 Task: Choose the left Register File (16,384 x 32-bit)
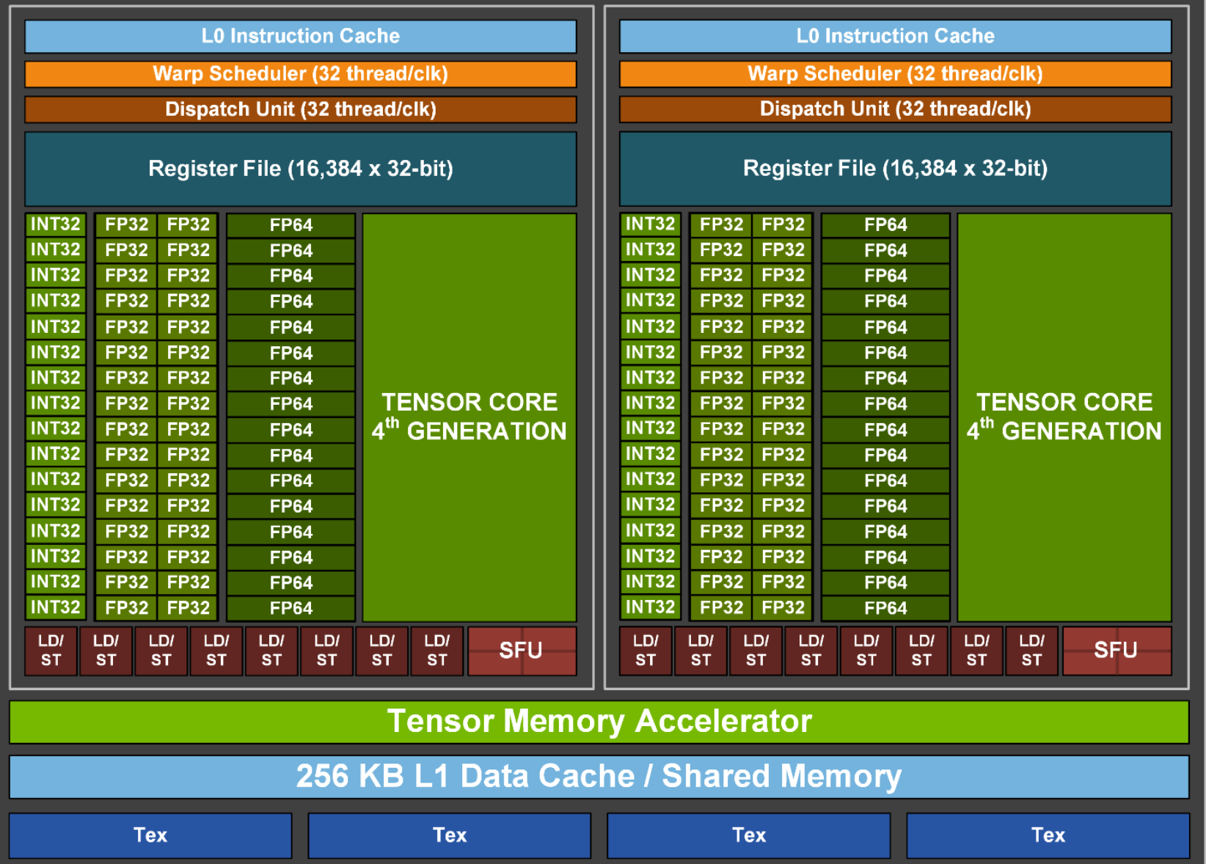[x=301, y=169]
